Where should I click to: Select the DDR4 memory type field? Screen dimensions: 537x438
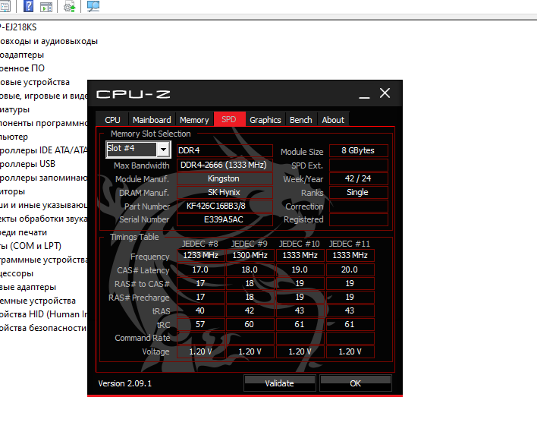click(x=225, y=150)
